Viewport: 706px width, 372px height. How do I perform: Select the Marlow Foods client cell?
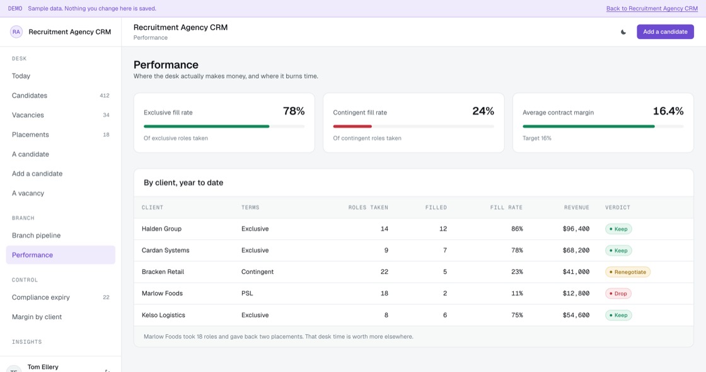(x=162, y=294)
